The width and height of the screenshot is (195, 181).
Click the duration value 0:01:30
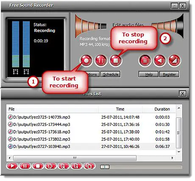coord(162,125)
